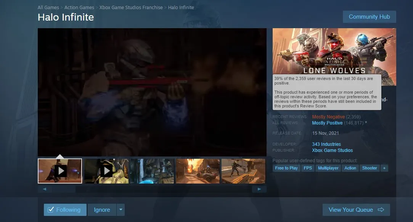The height and width of the screenshot is (222, 413).
Task: Select the Action tag
Action: [350, 168]
